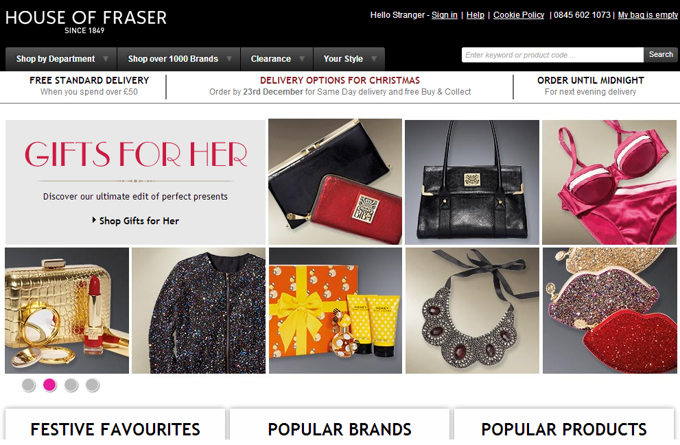Open the gold clutch and lipstick image
The width and height of the screenshot is (680, 445).
tap(67, 311)
